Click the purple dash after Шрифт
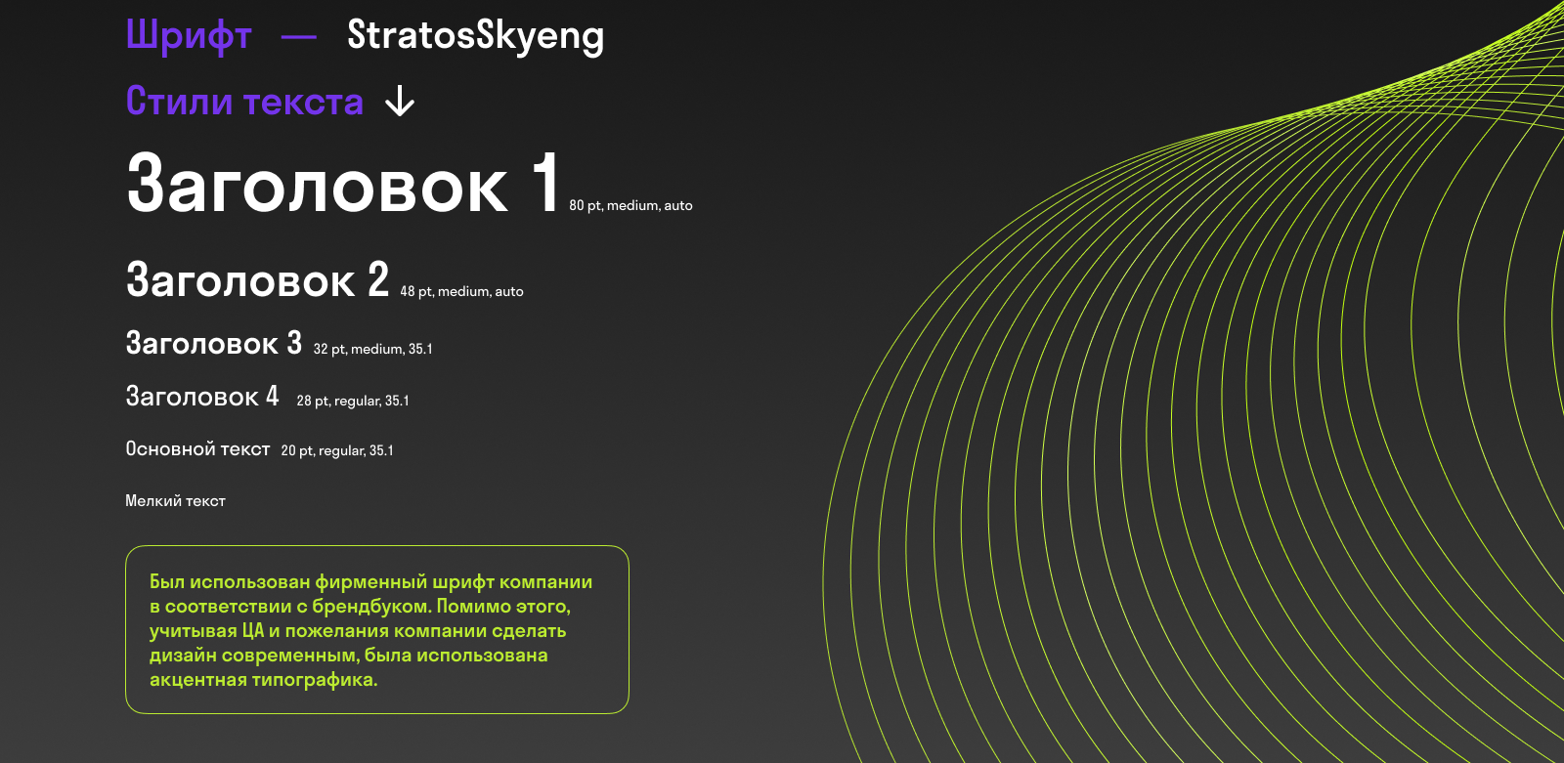 tap(299, 38)
